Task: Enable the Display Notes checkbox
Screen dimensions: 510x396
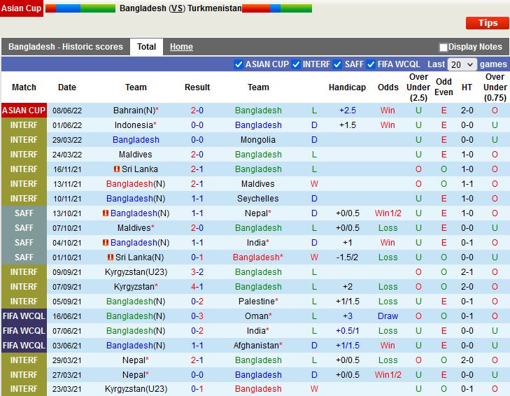Action: (x=444, y=48)
